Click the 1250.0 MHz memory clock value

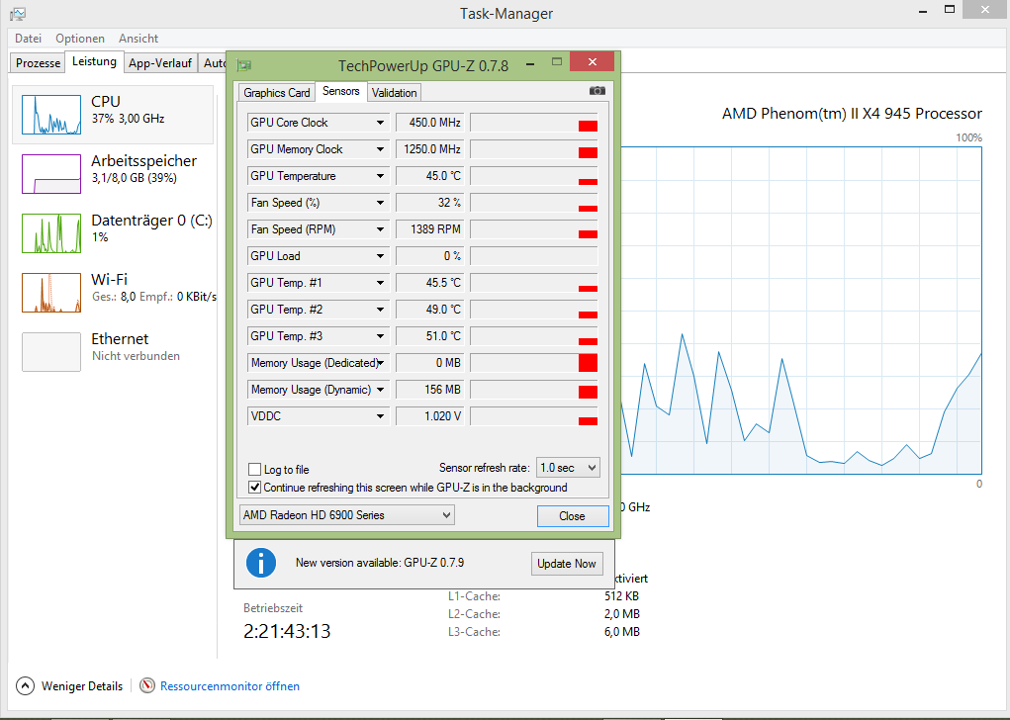(x=432, y=149)
